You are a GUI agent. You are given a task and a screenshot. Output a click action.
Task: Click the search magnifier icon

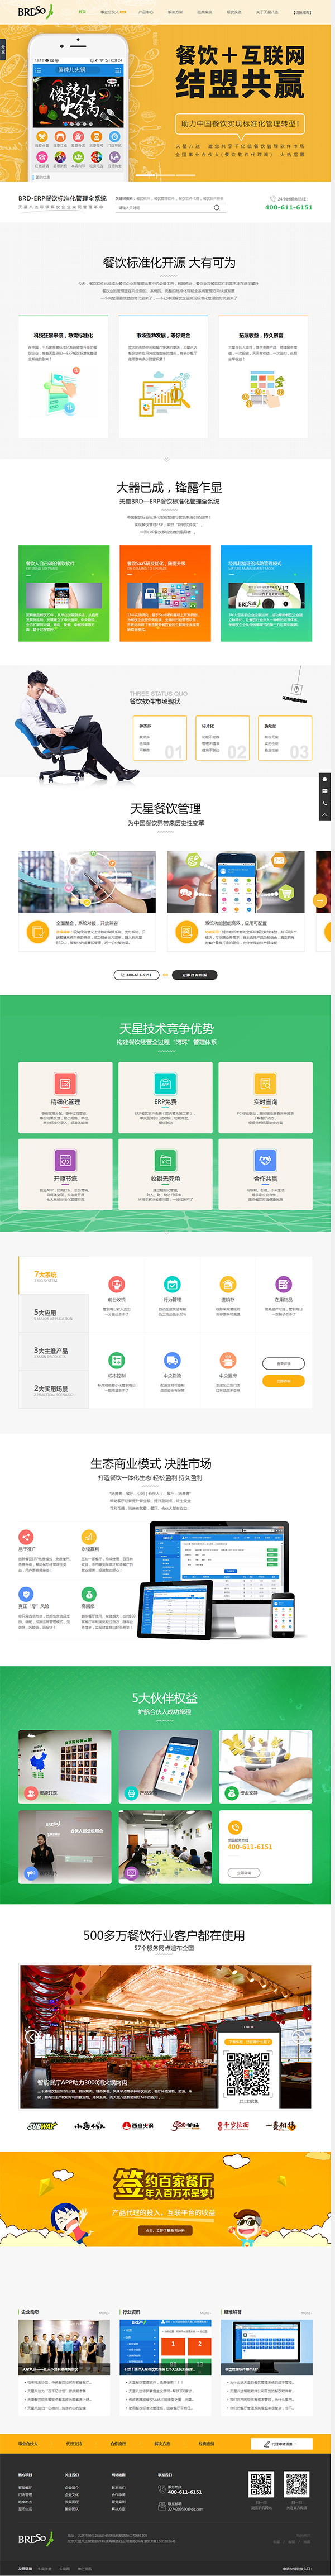[216, 208]
